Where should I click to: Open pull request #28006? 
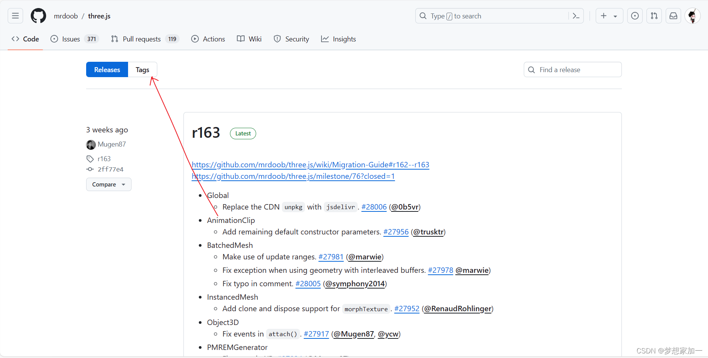374,207
